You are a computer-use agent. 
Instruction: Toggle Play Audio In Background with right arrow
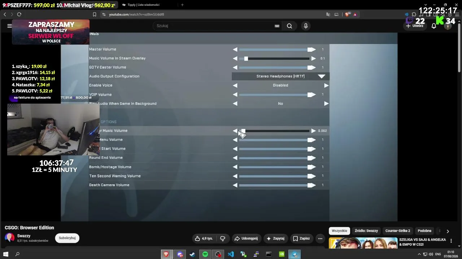tap(326, 104)
